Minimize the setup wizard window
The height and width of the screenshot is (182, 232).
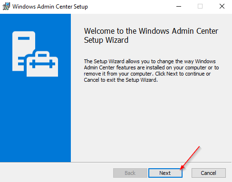179,7
